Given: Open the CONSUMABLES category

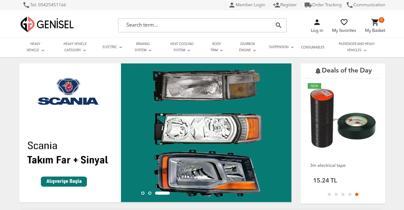Looking at the screenshot, I should point(313,47).
